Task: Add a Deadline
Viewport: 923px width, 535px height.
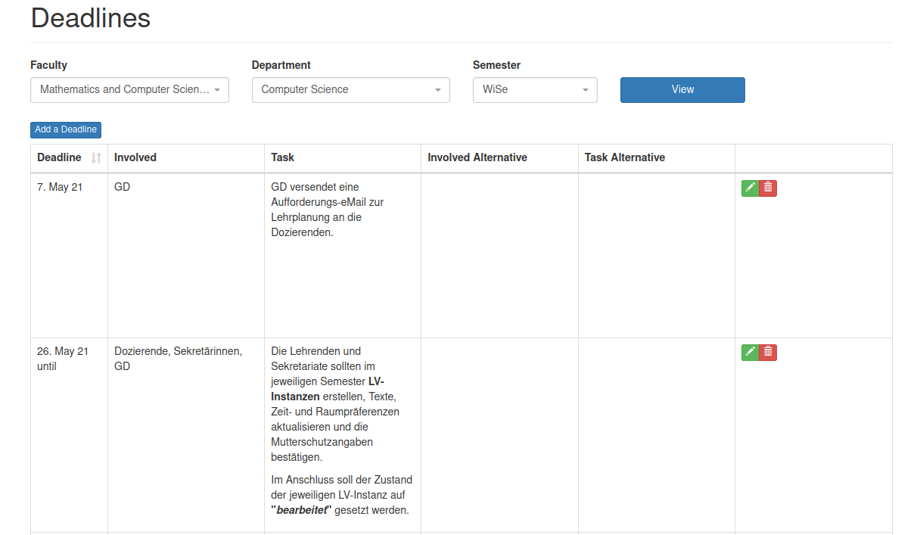Action: tap(66, 130)
